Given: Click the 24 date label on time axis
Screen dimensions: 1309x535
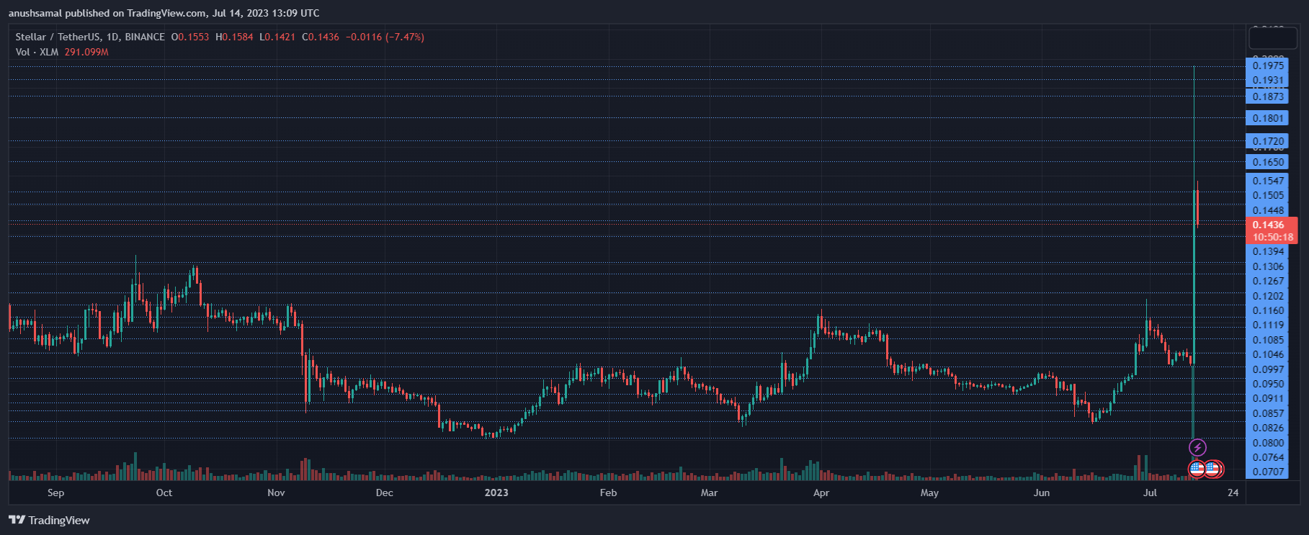Looking at the screenshot, I should 1233,493.
